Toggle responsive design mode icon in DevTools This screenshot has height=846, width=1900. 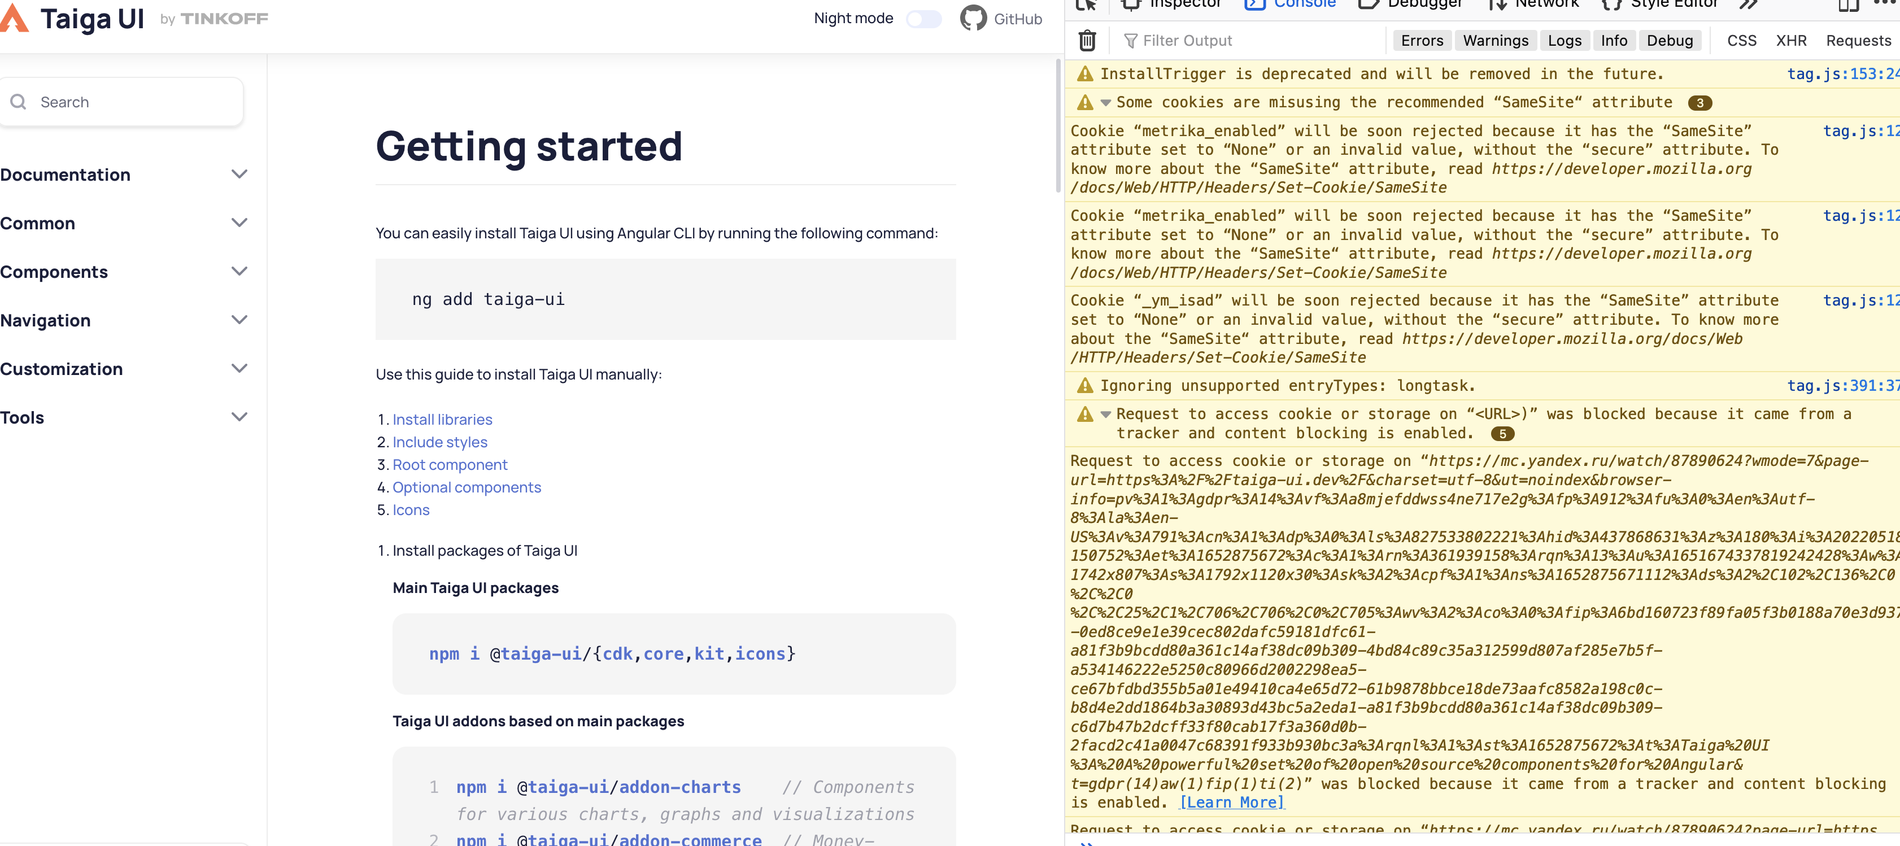(x=1849, y=5)
